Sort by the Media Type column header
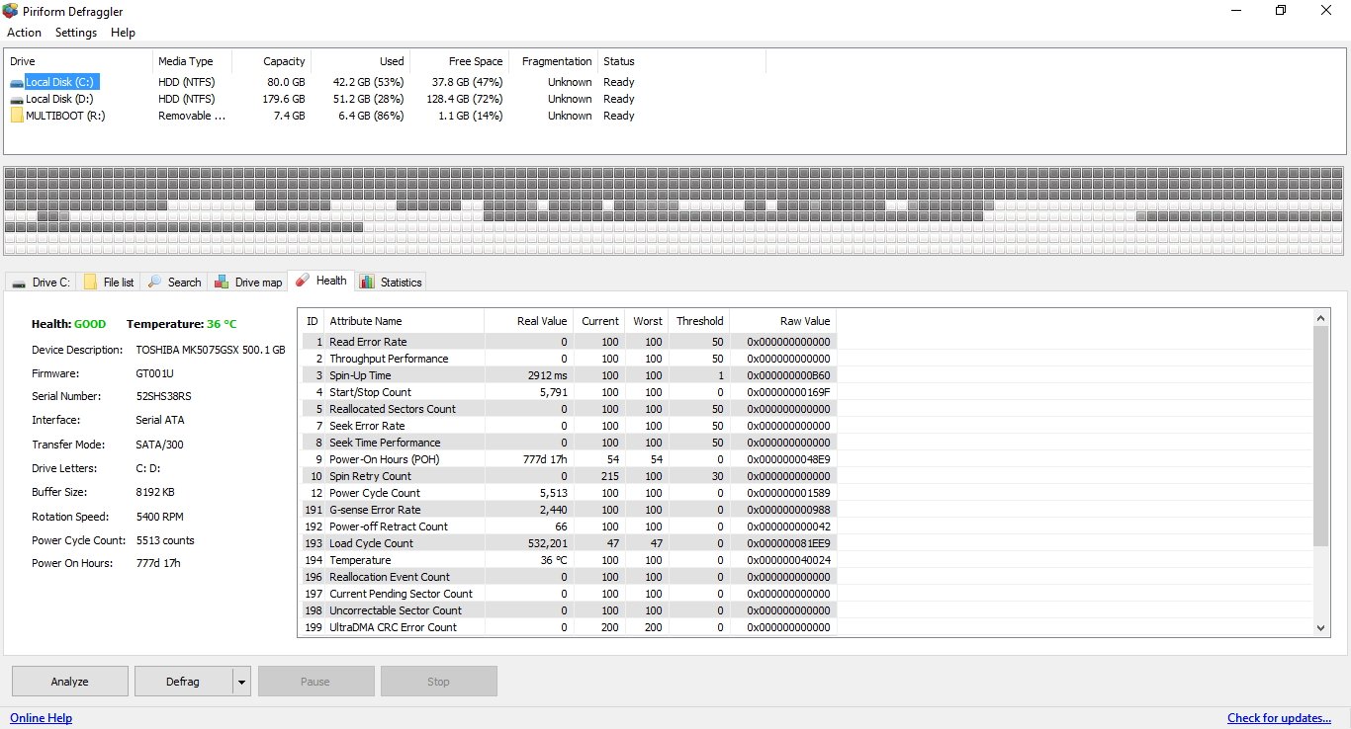This screenshot has height=729, width=1351. coord(193,61)
